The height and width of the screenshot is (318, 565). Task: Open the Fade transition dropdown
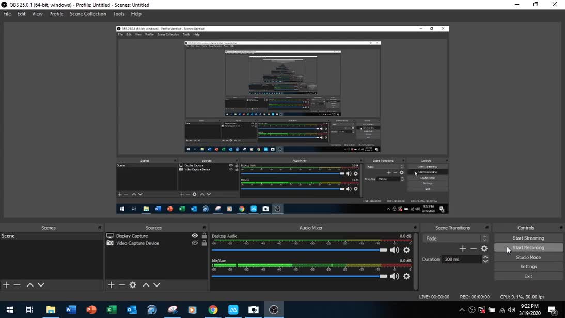pos(456,239)
